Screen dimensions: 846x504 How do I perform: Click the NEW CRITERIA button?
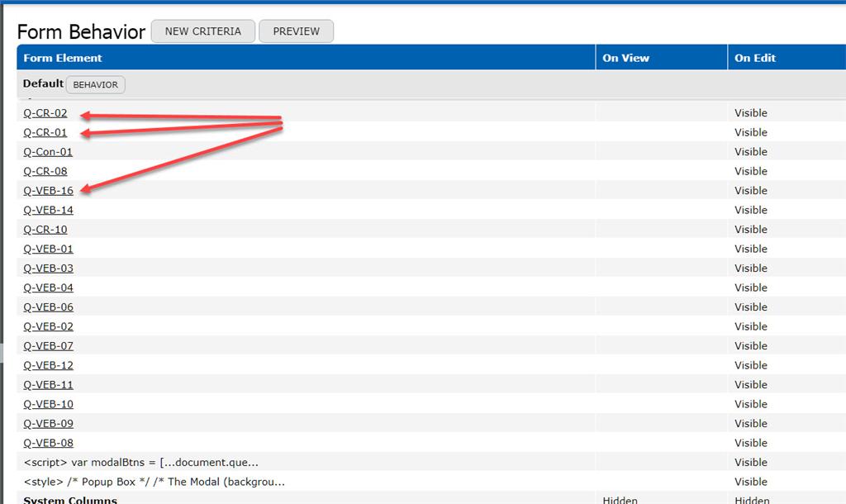pos(203,31)
